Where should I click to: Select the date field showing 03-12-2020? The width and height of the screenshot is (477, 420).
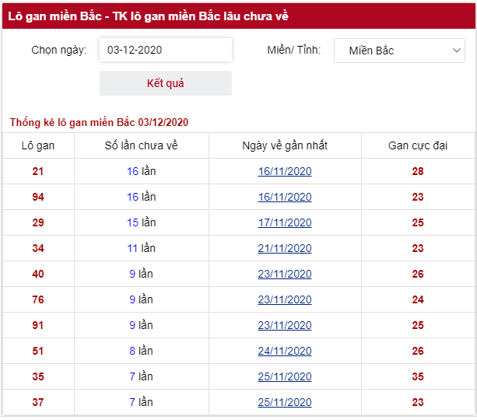(166, 50)
